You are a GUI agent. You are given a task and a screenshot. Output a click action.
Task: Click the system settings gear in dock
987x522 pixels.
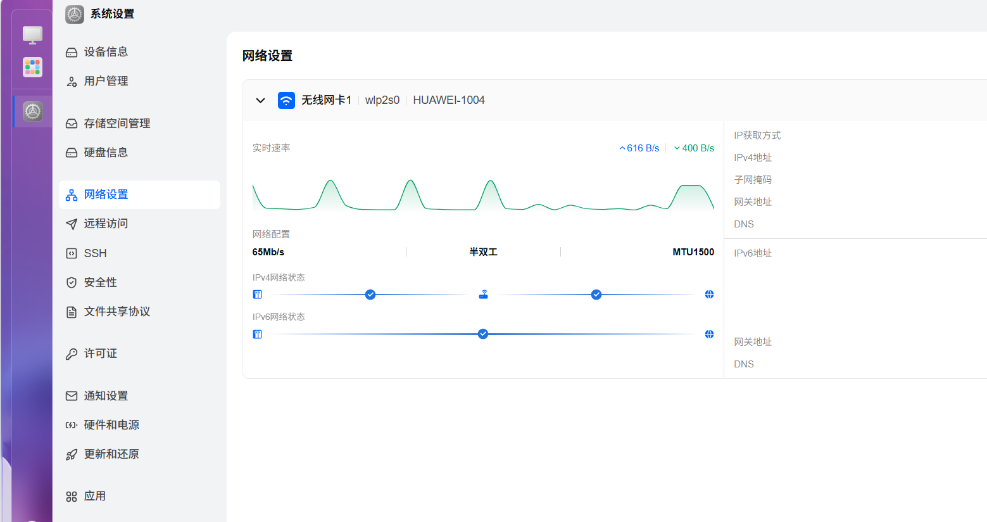coord(33,111)
